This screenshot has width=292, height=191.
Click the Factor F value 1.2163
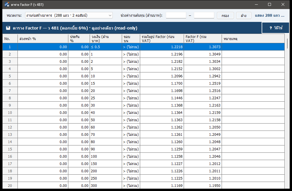coord(203,105)
